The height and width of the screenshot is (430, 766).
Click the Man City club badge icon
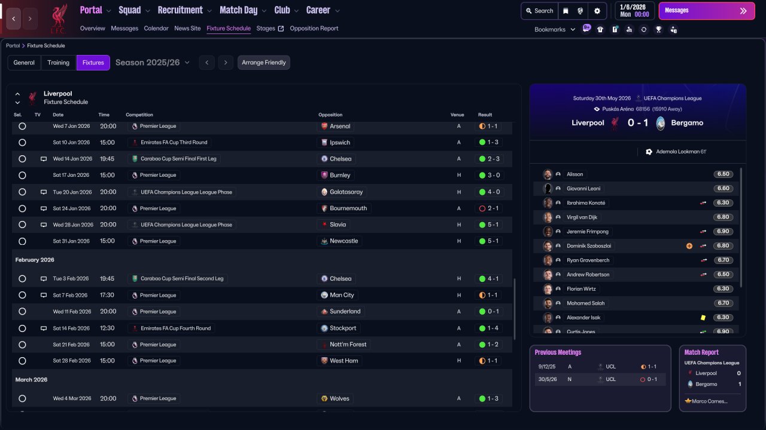(x=324, y=295)
